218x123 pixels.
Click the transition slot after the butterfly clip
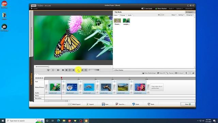point(63,87)
